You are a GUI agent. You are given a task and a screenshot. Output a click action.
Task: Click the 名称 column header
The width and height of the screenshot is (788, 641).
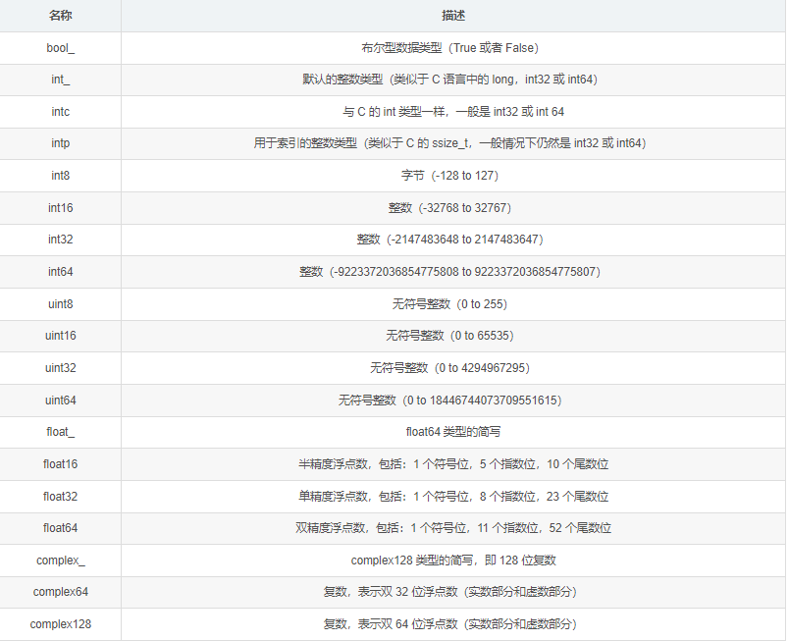tap(61, 17)
